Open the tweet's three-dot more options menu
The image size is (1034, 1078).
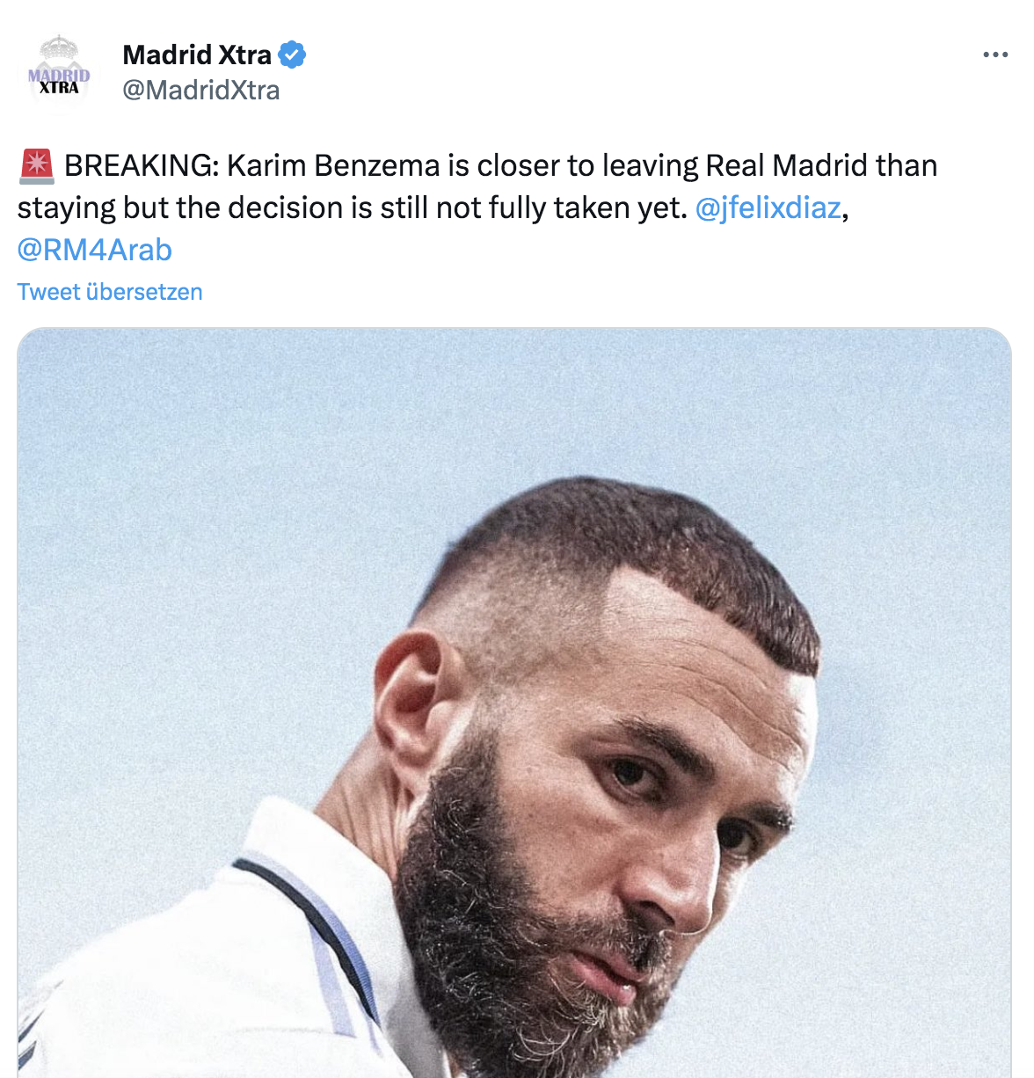(x=995, y=55)
